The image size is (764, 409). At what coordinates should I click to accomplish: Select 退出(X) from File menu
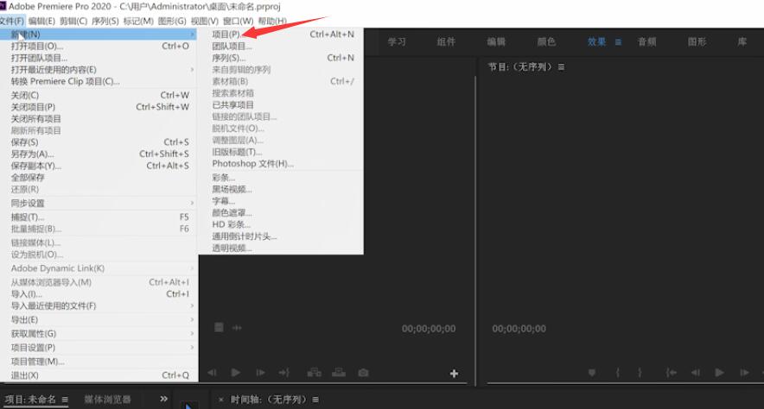click(99, 375)
